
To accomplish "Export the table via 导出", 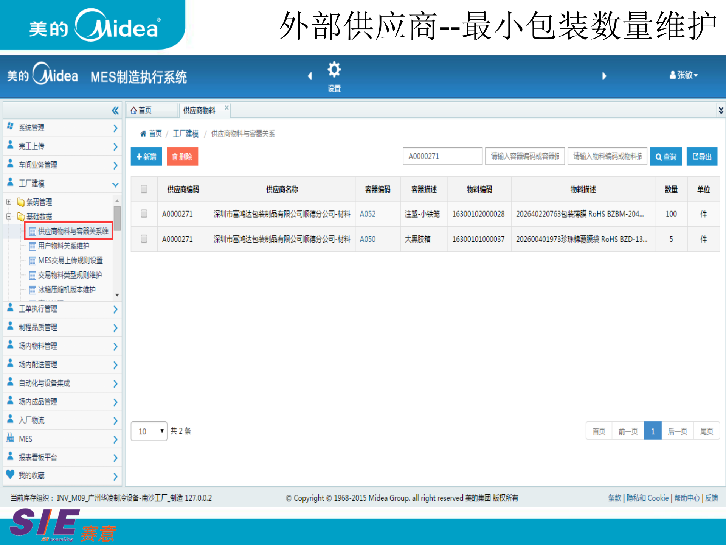I will 702,156.
